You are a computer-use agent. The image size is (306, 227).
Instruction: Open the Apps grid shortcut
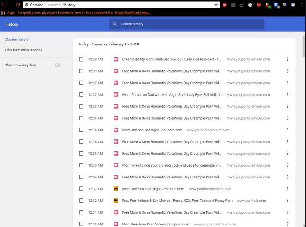click(x=3, y=13)
